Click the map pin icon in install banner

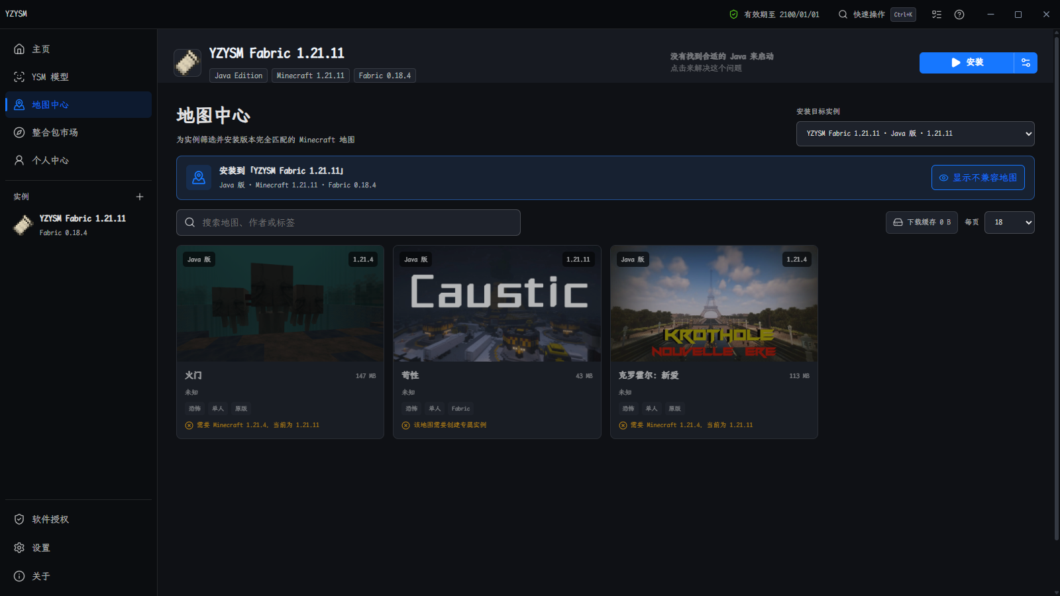199,177
